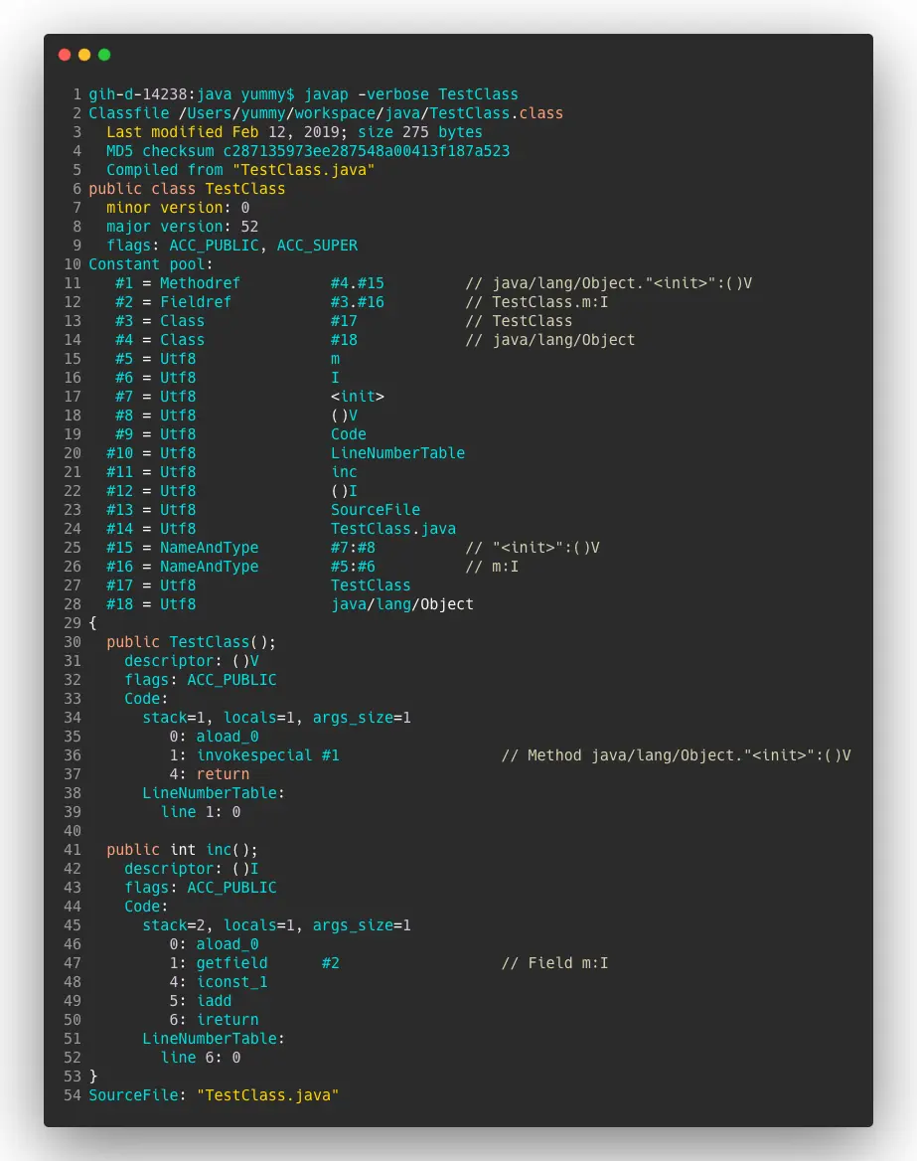Click comment '// TestClass.m:I'
Viewport: 917px width, 1161px height.
click(536, 302)
